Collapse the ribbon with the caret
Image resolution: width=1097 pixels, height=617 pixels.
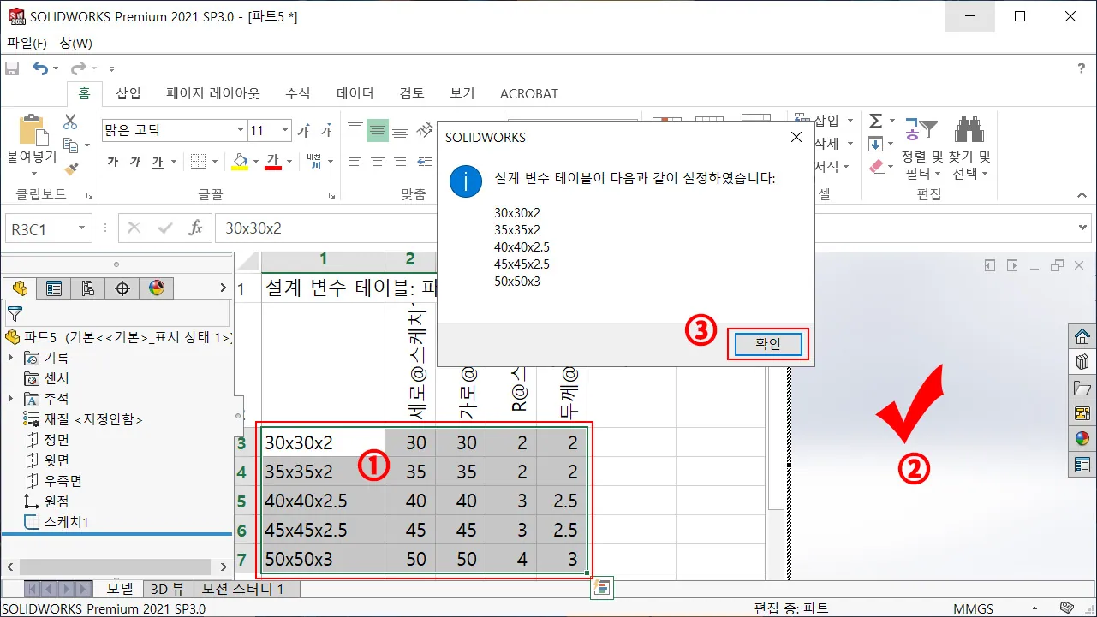(1082, 195)
